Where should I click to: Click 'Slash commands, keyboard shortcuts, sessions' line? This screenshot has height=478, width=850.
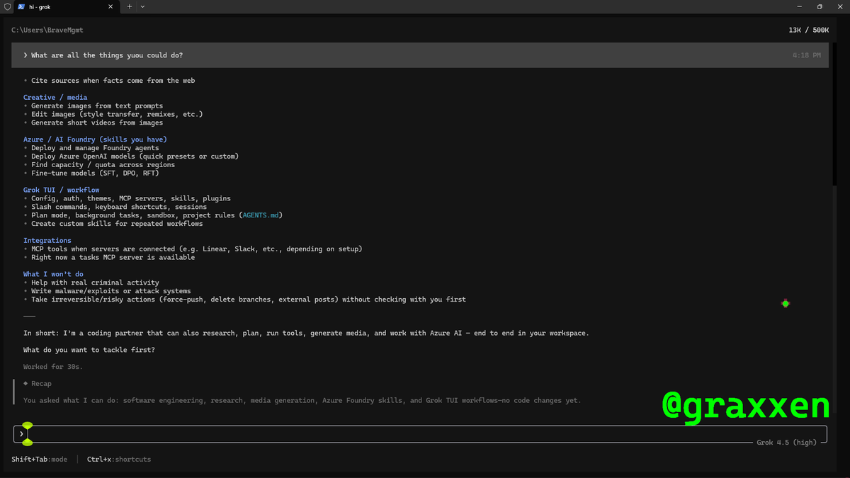tap(119, 207)
